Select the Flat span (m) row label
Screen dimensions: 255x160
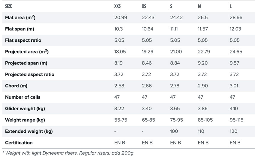(19, 29)
